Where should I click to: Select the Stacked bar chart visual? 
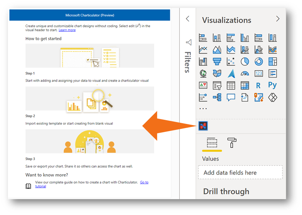[x=203, y=38]
